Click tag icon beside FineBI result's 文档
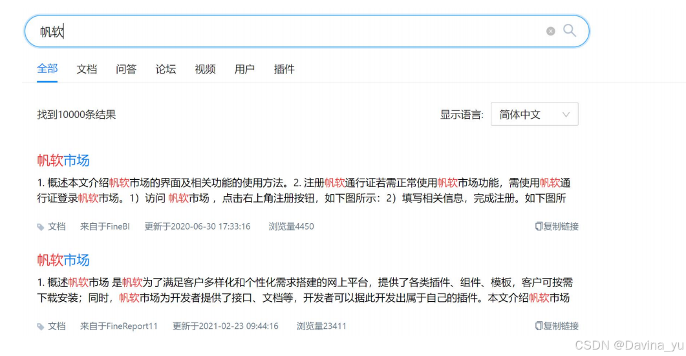Viewport: 686px width, 356px height. click(41, 227)
